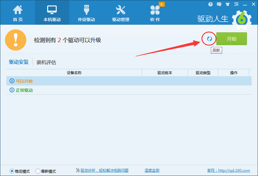Screen dimensions: 258x176
Task: Open the 温度监测 temperature monitor link
Action: [x=152, y=170]
